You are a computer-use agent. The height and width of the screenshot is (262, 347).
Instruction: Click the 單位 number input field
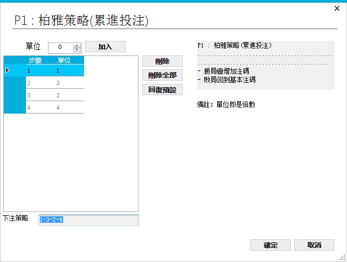click(x=60, y=47)
